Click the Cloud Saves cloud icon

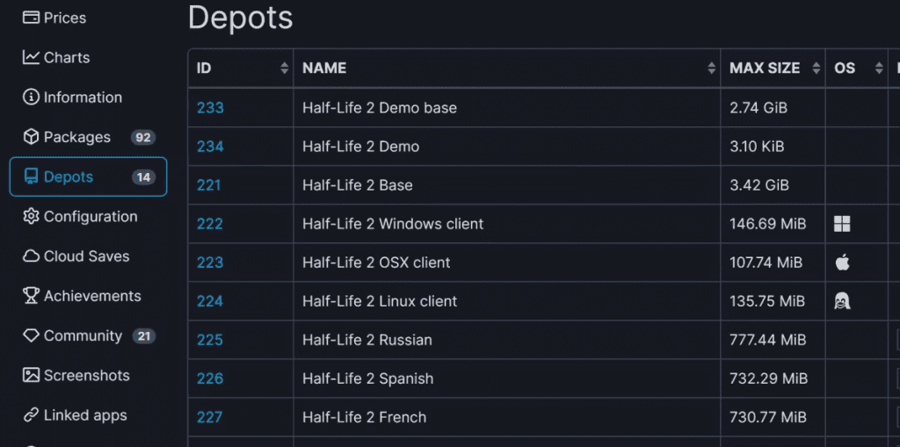pyautogui.click(x=32, y=256)
